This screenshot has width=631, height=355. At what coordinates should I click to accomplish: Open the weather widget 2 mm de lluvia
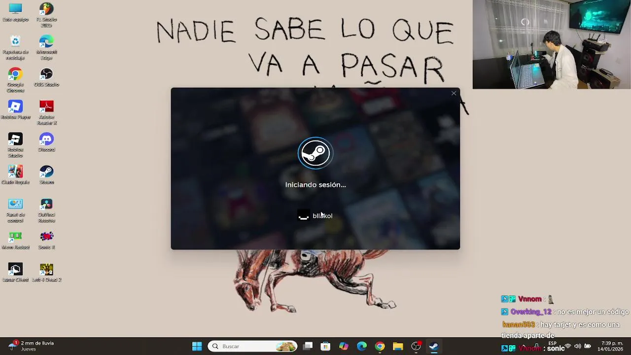coord(31,346)
